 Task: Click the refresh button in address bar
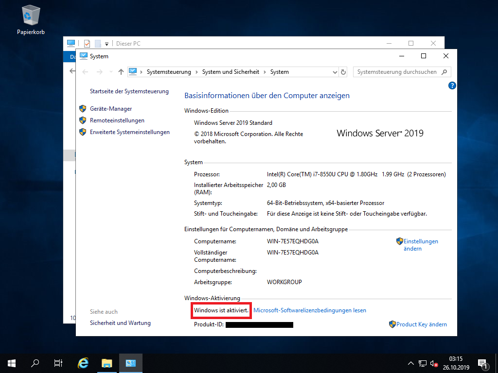(x=343, y=72)
